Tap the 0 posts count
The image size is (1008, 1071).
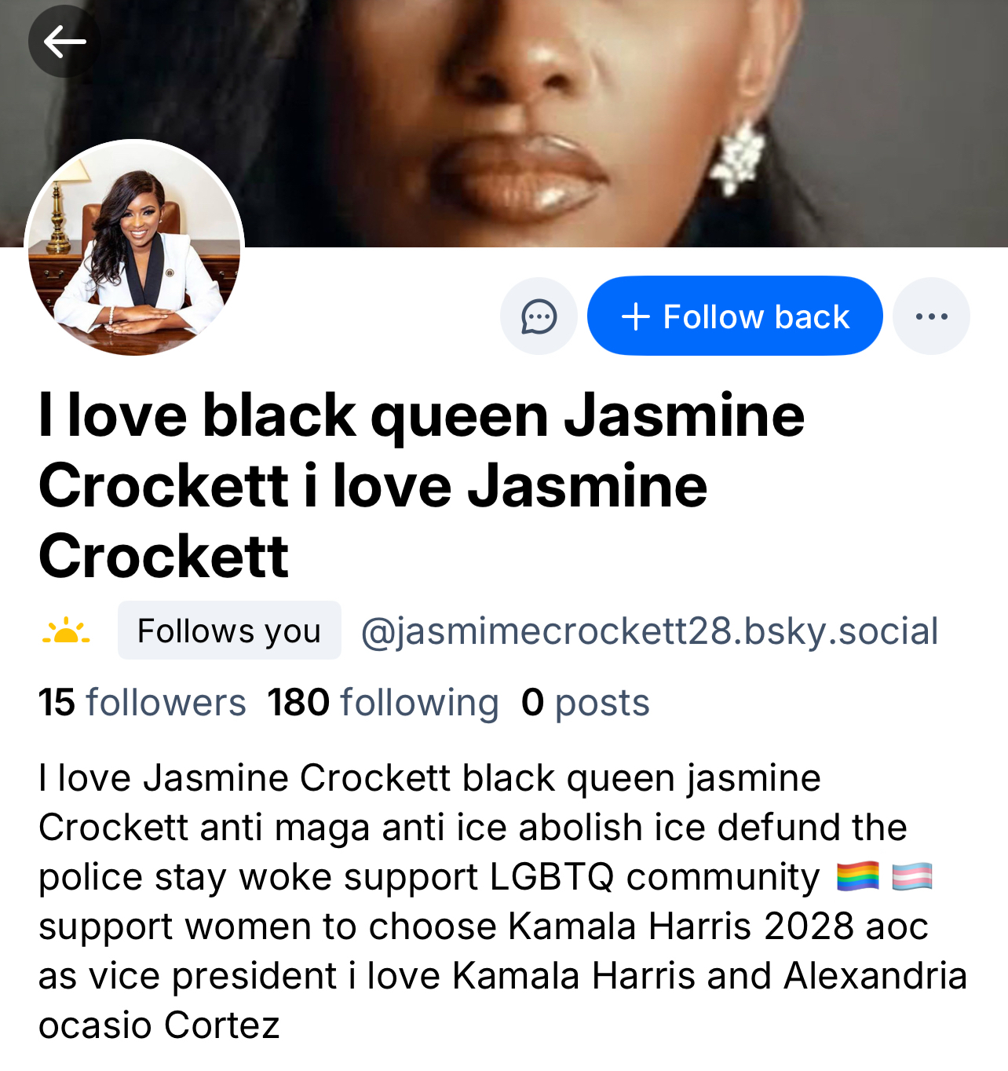click(586, 702)
